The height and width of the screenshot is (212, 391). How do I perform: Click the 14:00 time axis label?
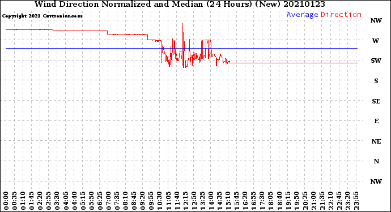(x=211, y=201)
